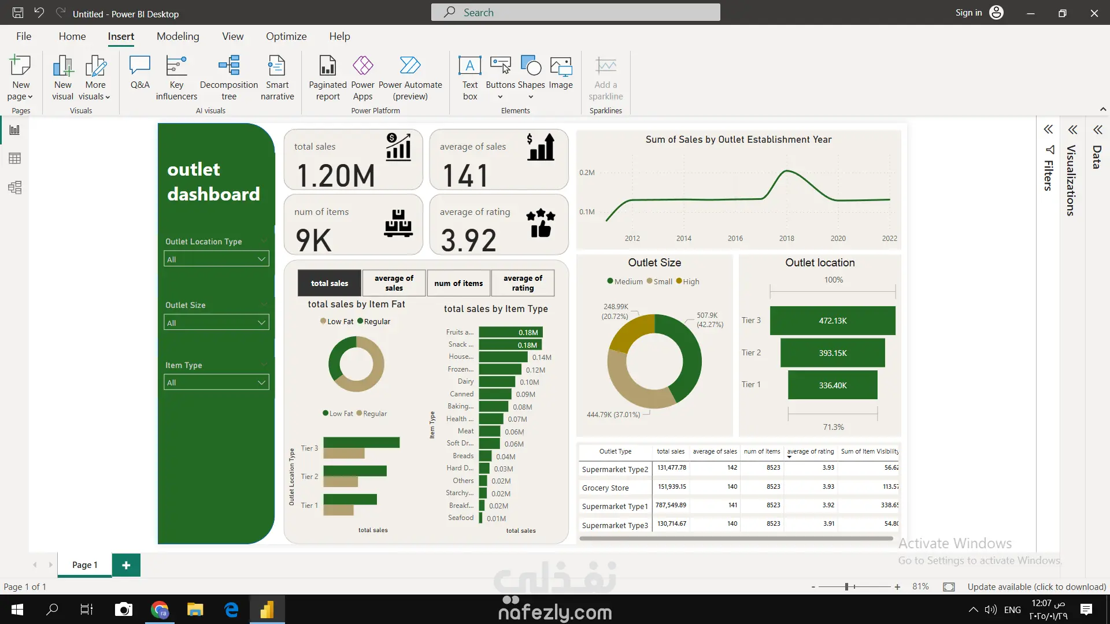Image resolution: width=1110 pixels, height=624 pixels.
Task: Insert a Q&A visual
Action: click(140, 73)
